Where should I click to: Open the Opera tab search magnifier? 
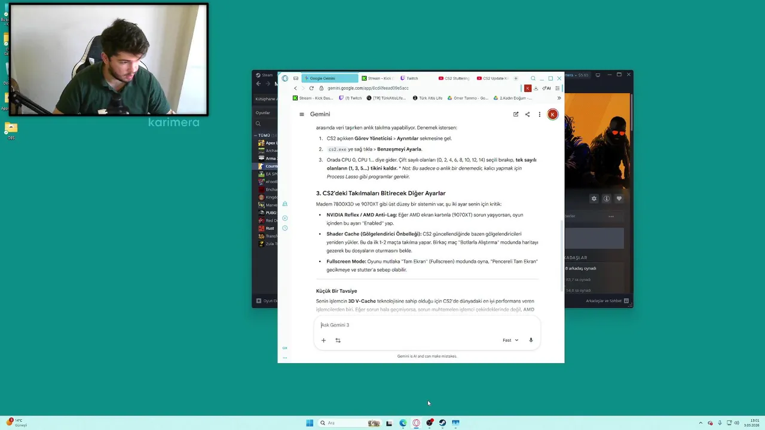(x=533, y=78)
